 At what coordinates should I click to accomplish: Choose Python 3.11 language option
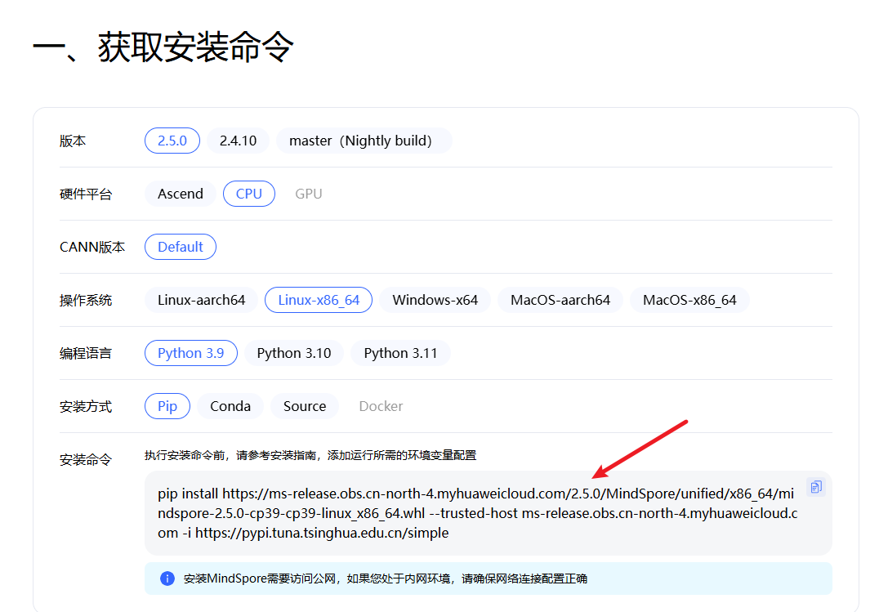[401, 353]
